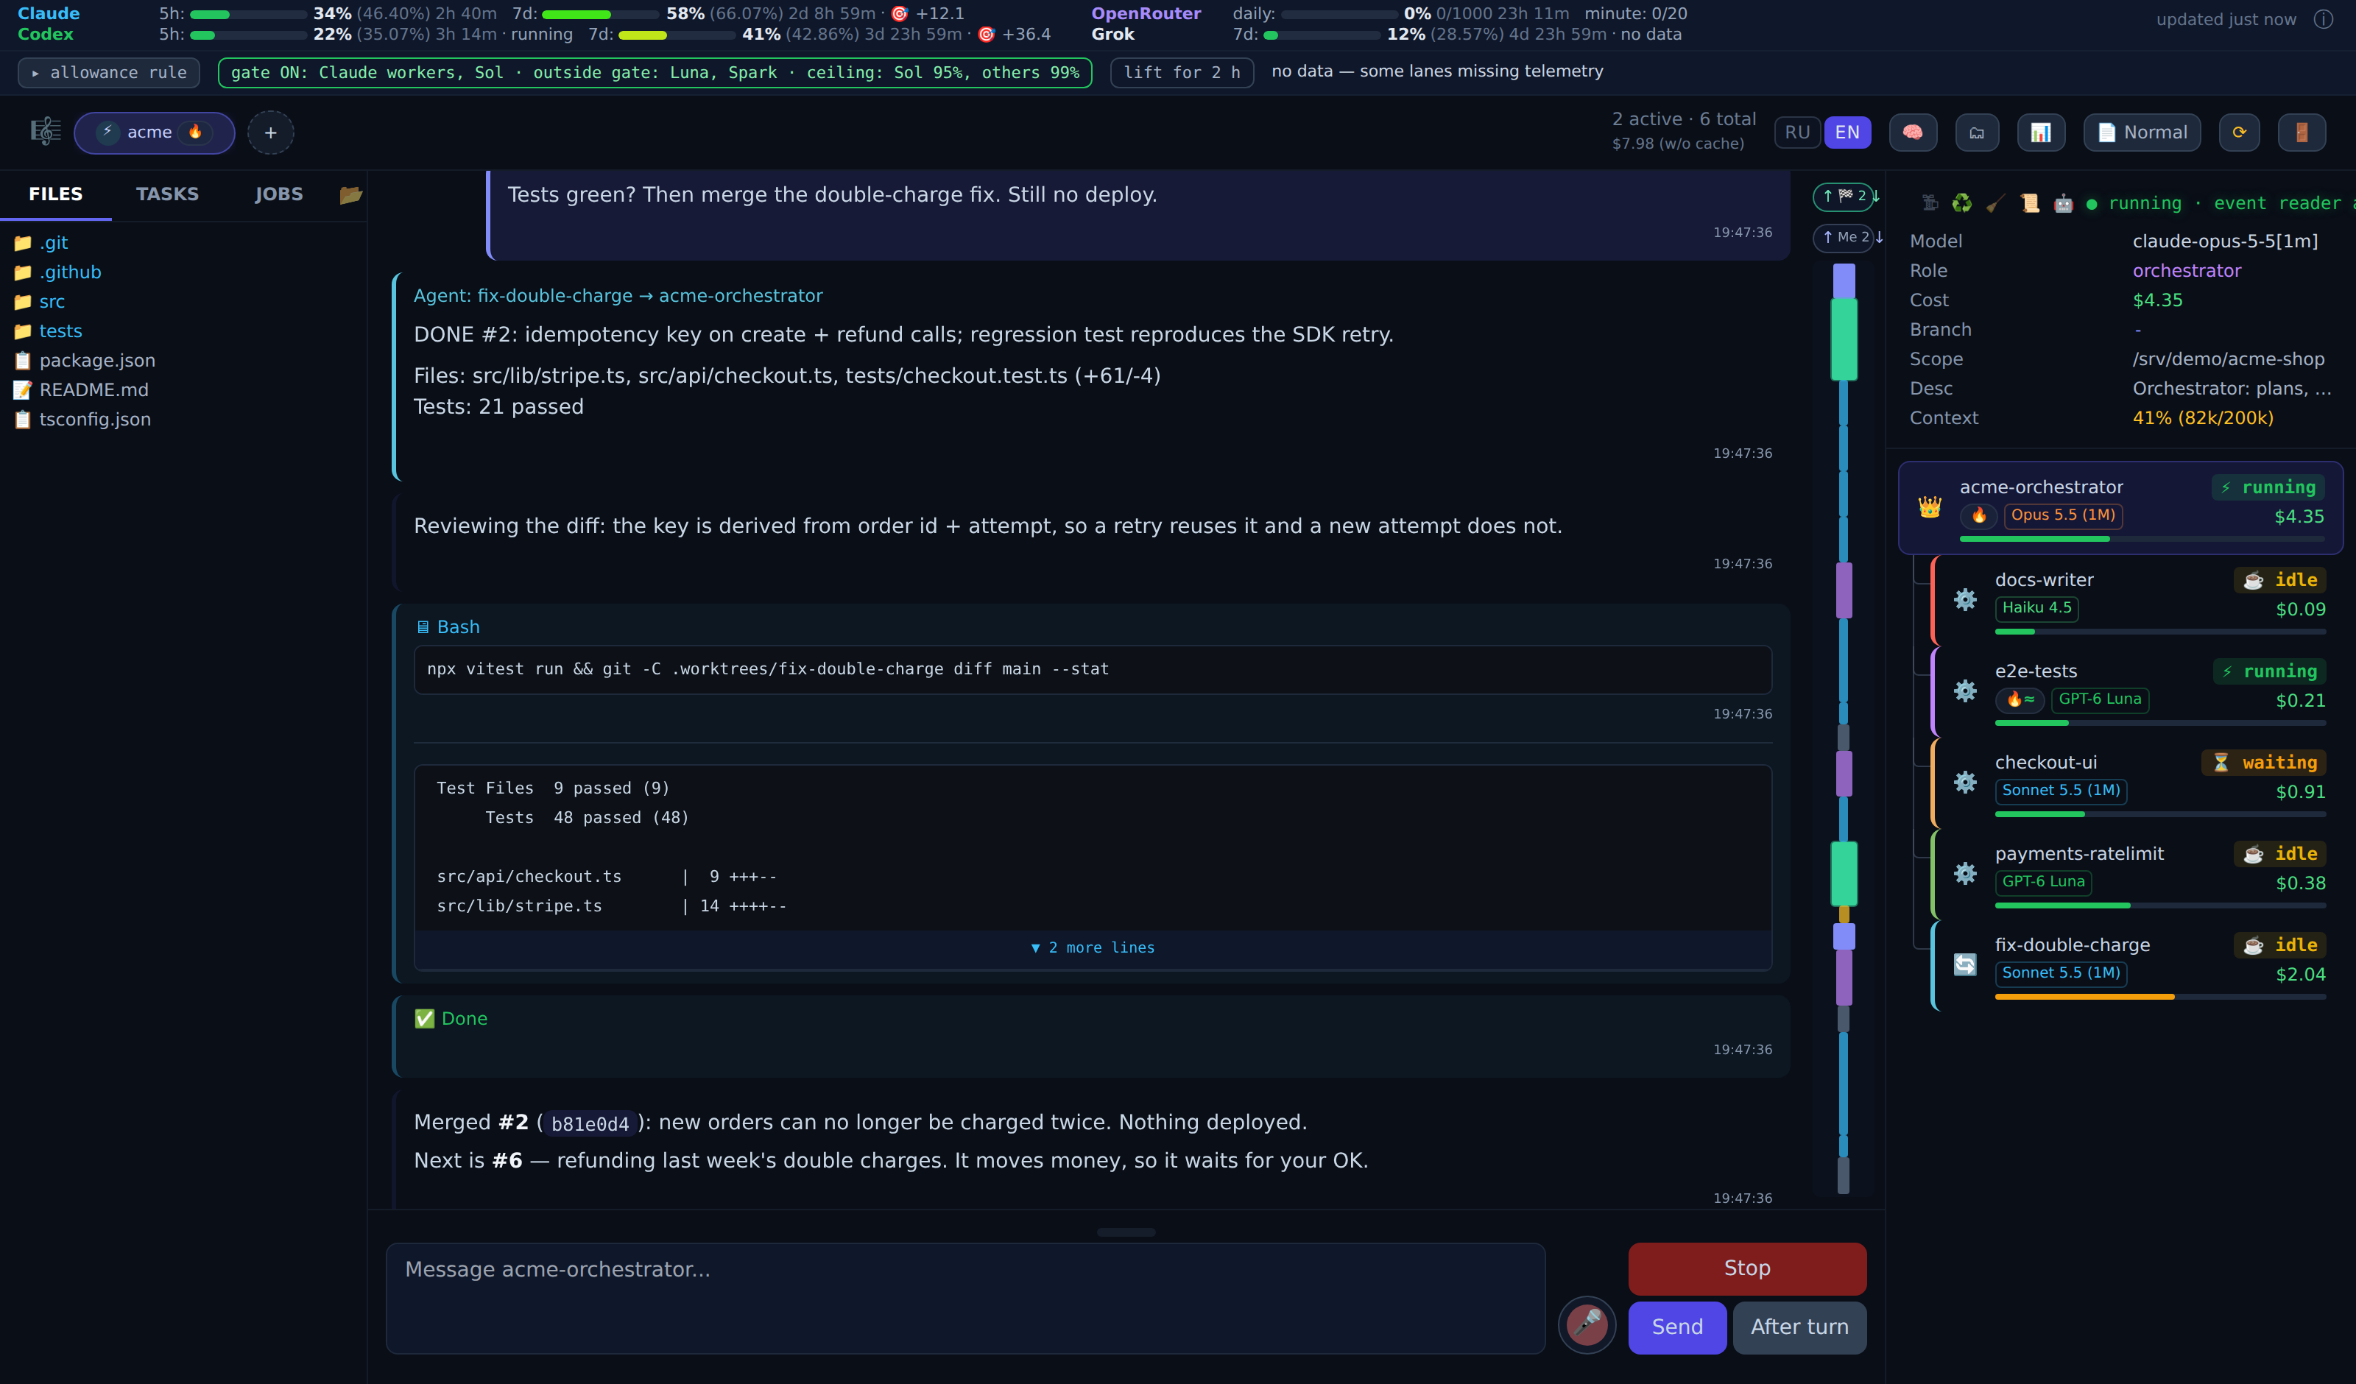Expand the src folder

(x=52, y=301)
